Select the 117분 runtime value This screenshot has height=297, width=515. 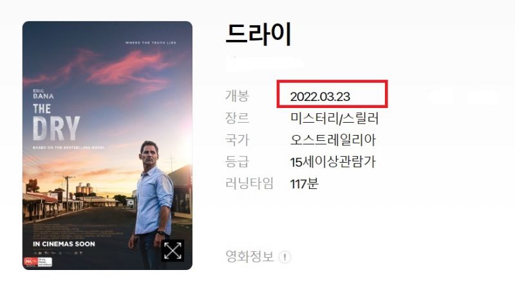pyautogui.click(x=304, y=184)
